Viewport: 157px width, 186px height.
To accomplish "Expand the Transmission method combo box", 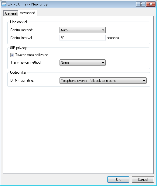I will point(83,62).
